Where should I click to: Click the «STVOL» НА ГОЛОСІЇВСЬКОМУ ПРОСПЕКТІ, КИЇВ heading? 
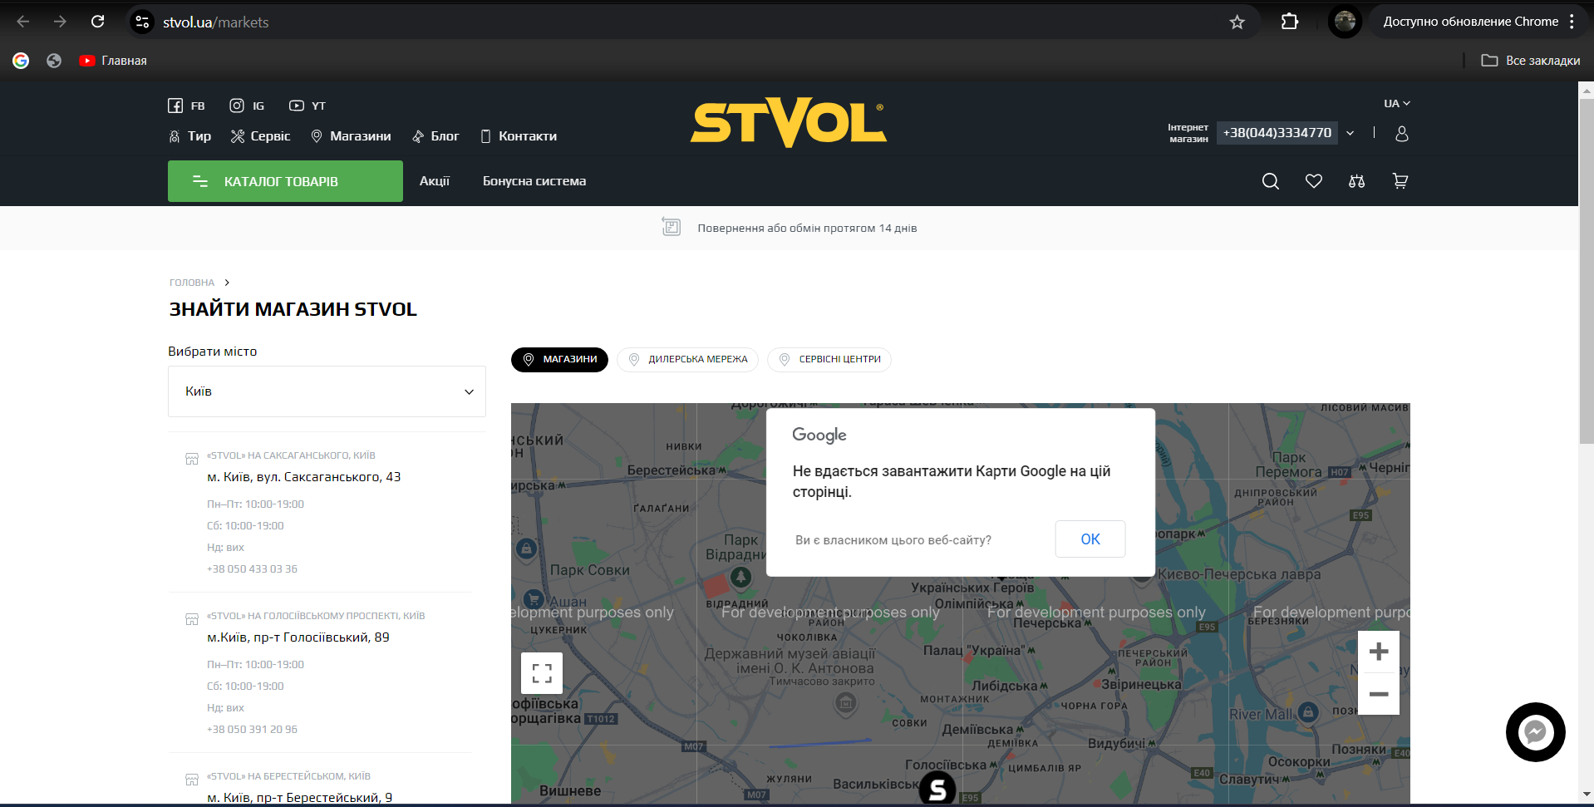point(316,616)
